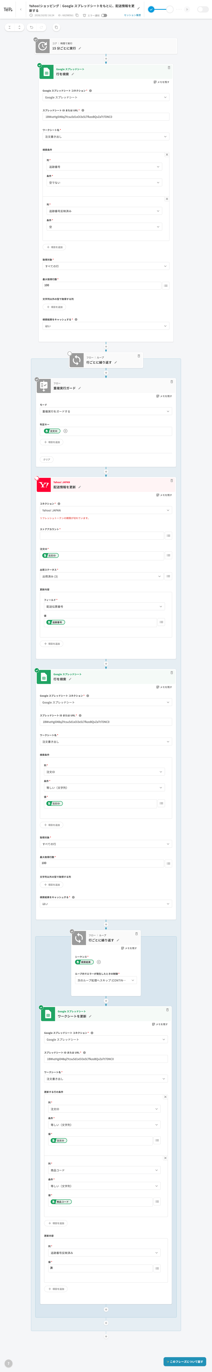Open the help button with the question mark
212x1372 pixels.
pyautogui.click(x=9, y=1363)
